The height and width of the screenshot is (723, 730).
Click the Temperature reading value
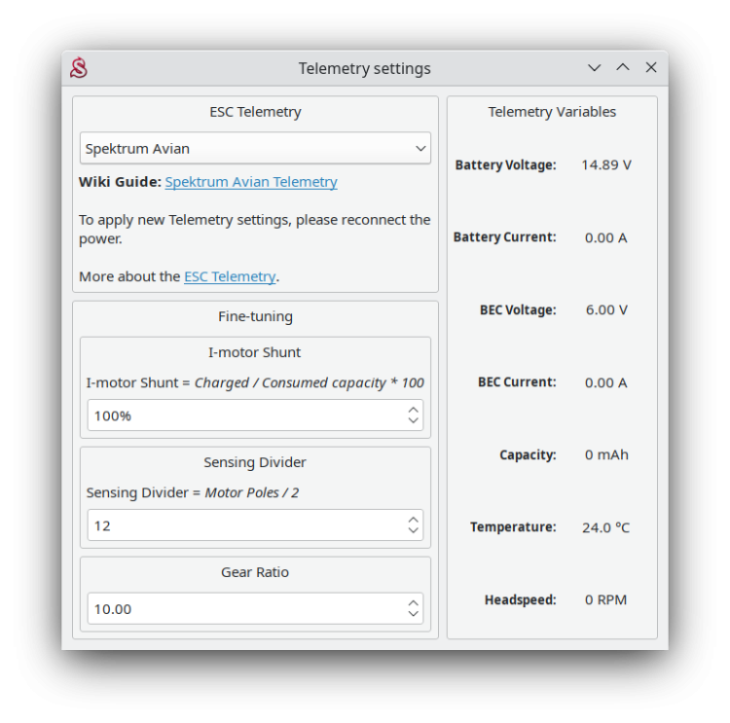coord(606,527)
